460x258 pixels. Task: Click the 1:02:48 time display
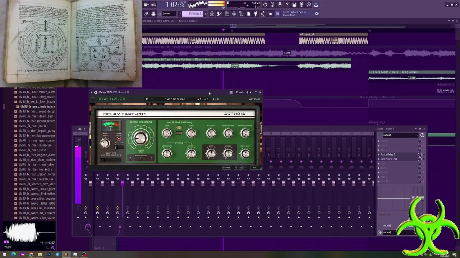[x=175, y=5]
